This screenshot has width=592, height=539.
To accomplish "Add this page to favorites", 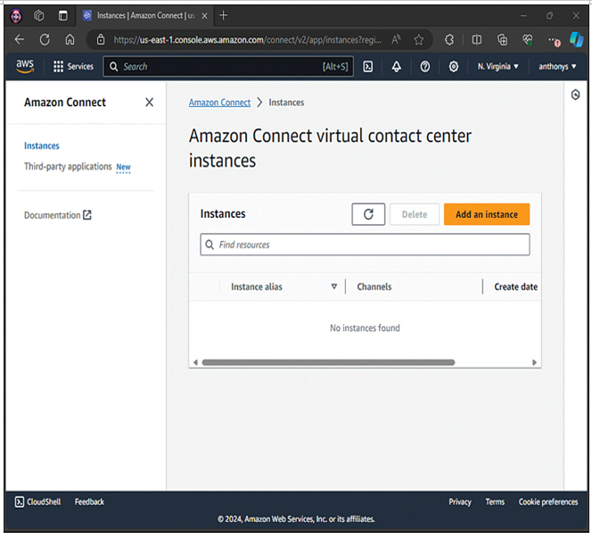I will [x=419, y=39].
